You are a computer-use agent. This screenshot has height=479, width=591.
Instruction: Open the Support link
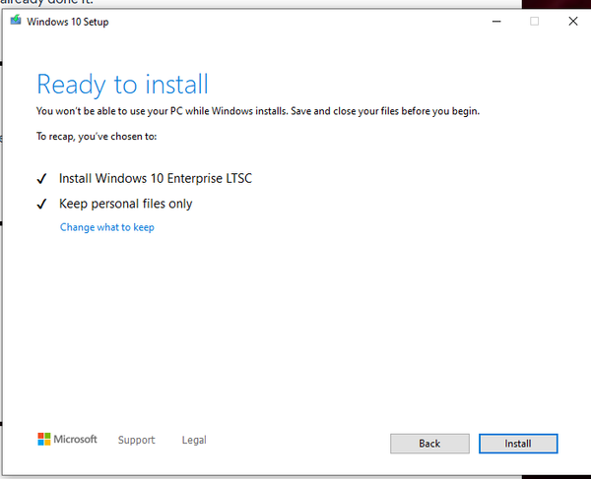point(137,440)
